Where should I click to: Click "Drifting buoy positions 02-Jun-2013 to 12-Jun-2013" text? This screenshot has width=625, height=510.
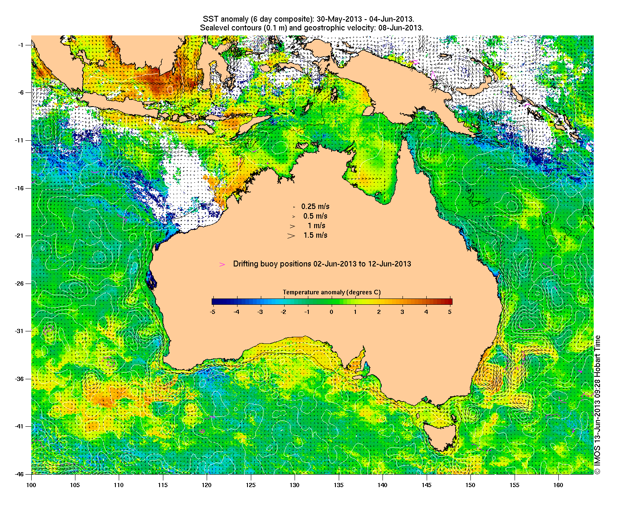pyautogui.click(x=322, y=264)
